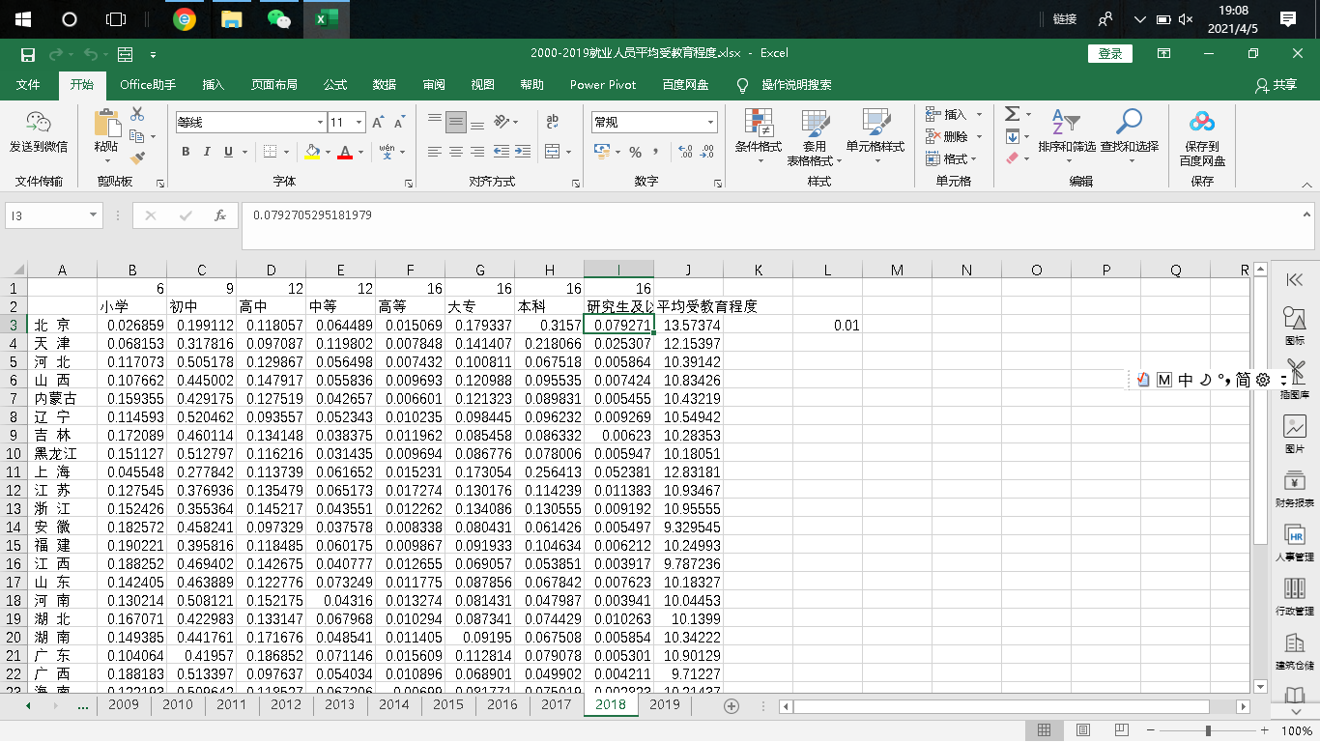The width and height of the screenshot is (1320, 742).
Task: Open 条件格式 conditional formatting
Action: pyautogui.click(x=758, y=133)
